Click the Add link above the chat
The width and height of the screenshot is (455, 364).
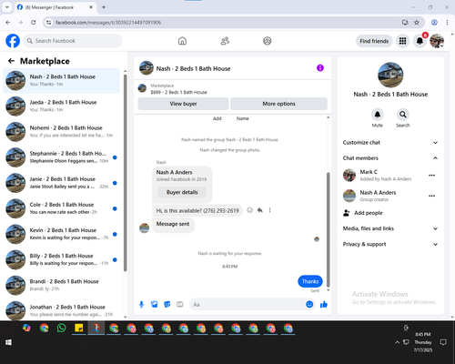click(x=217, y=118)
